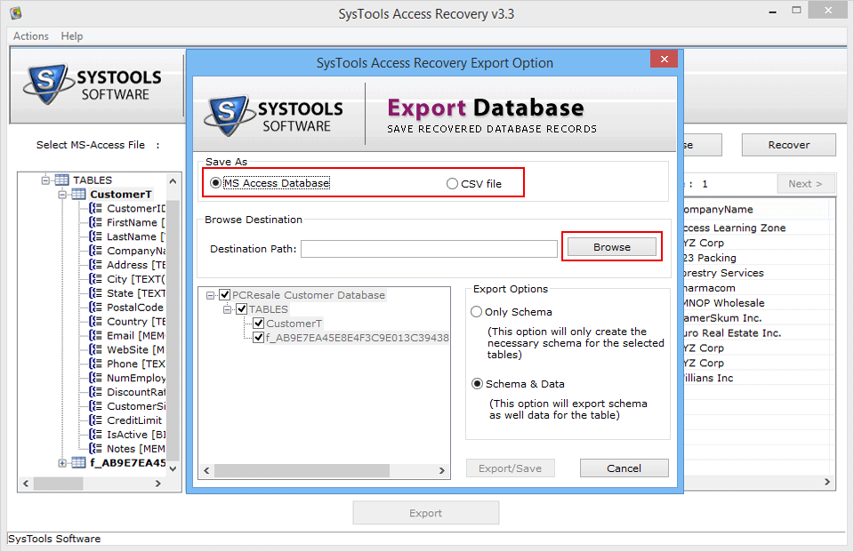Click the WebSite field icon in left tree
Image resolution: width=854 pixels, height=552 pixels.
tap(95, 349)
